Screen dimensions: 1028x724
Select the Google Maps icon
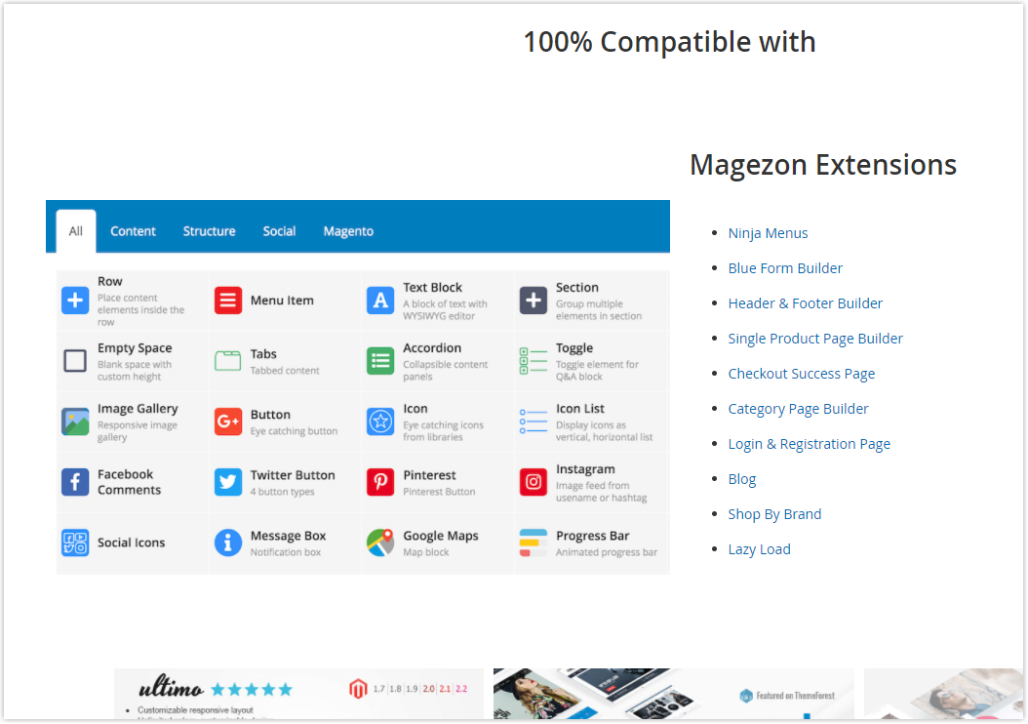click(x=379, y=542)
